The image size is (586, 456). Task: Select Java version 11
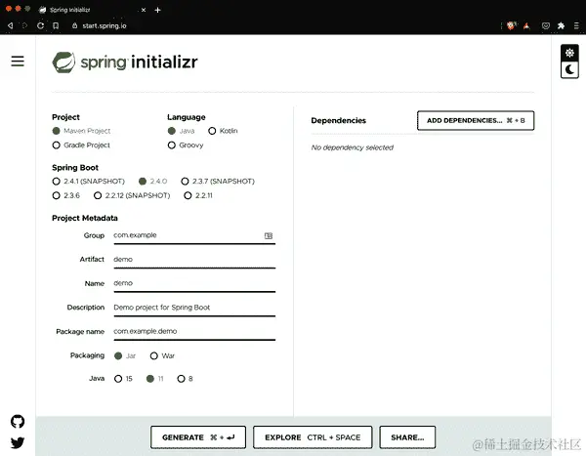(x=154, y=379)
